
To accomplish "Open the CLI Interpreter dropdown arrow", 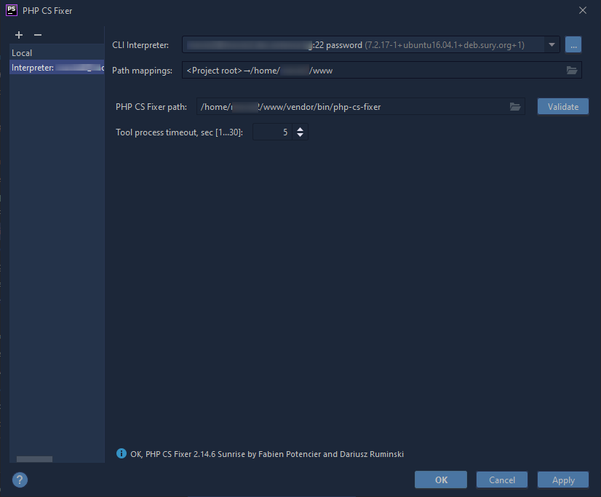I will coord(552,45).
